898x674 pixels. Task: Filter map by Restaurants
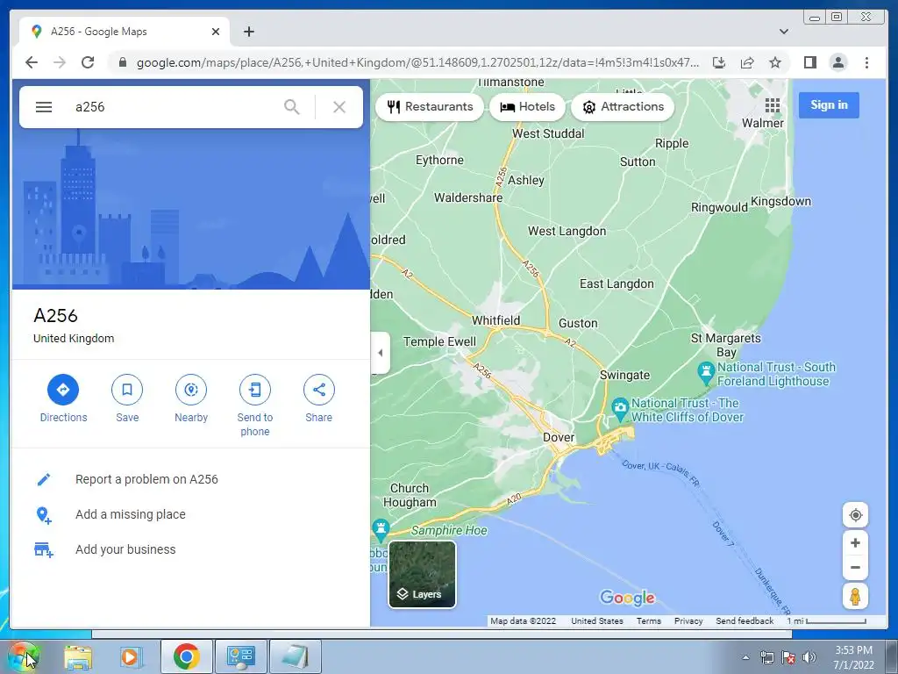[x=430, y=106]
